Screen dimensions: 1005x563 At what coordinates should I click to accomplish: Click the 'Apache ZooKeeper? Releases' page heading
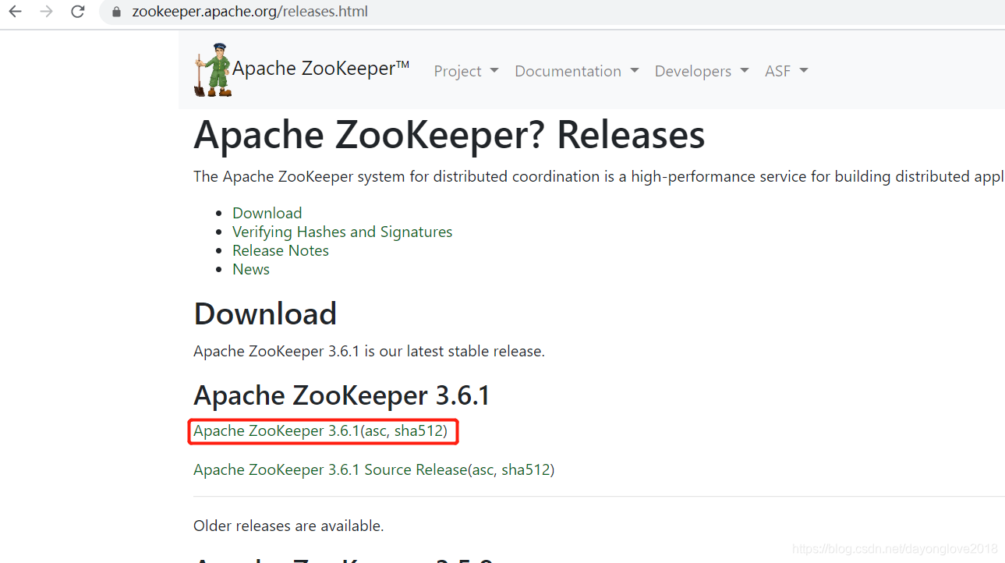click(449, 135)
